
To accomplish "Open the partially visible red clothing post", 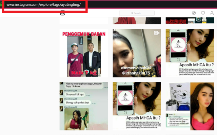I will [137, 21].
